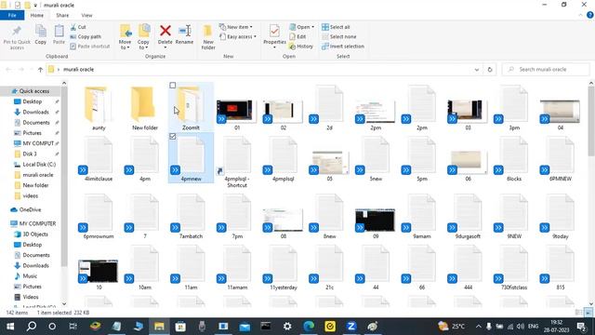Screen dimensions: 595x335
Task: Show hidden system tray icons
Action: (x=478, y=327)
